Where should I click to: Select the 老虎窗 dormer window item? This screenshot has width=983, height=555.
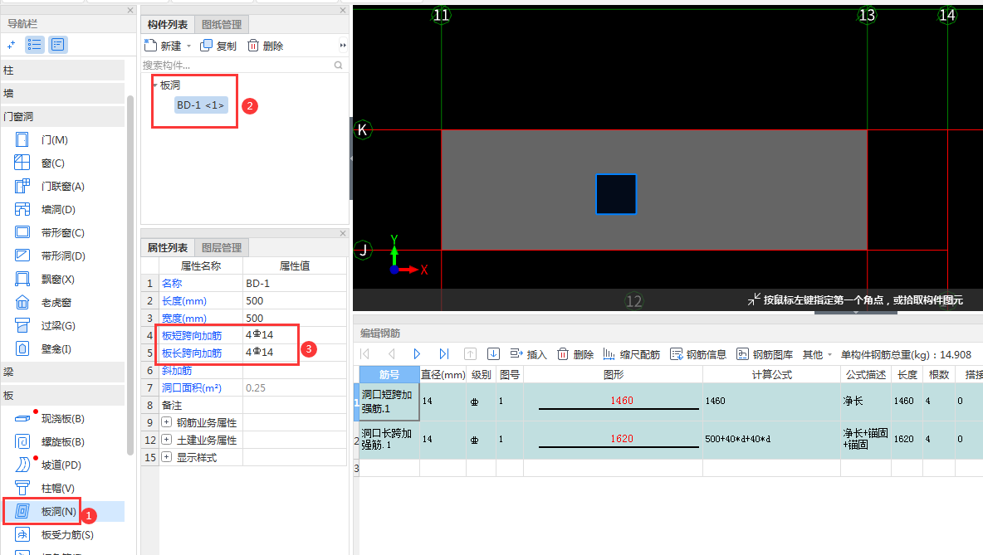(56, 303)
